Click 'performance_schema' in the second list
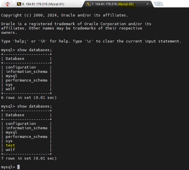This screenshot has height=170, width=189. [x=27, y=136]
